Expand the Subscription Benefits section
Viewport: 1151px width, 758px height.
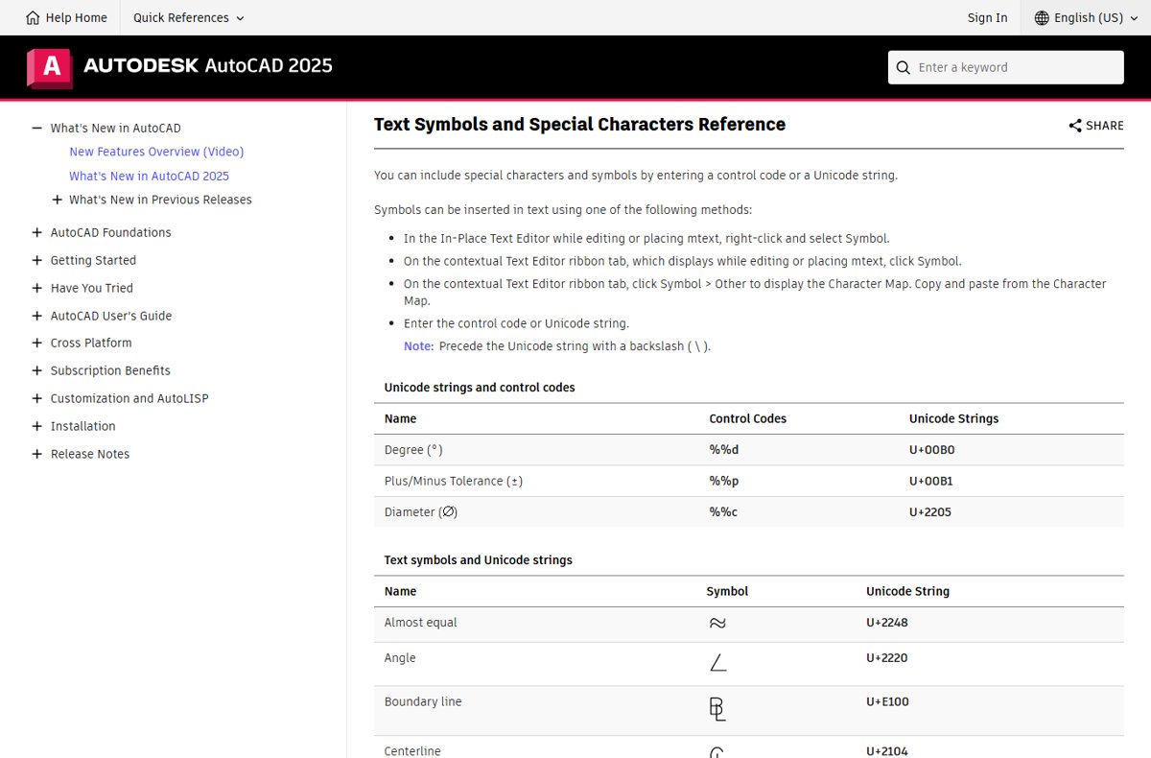click(36, 370)
